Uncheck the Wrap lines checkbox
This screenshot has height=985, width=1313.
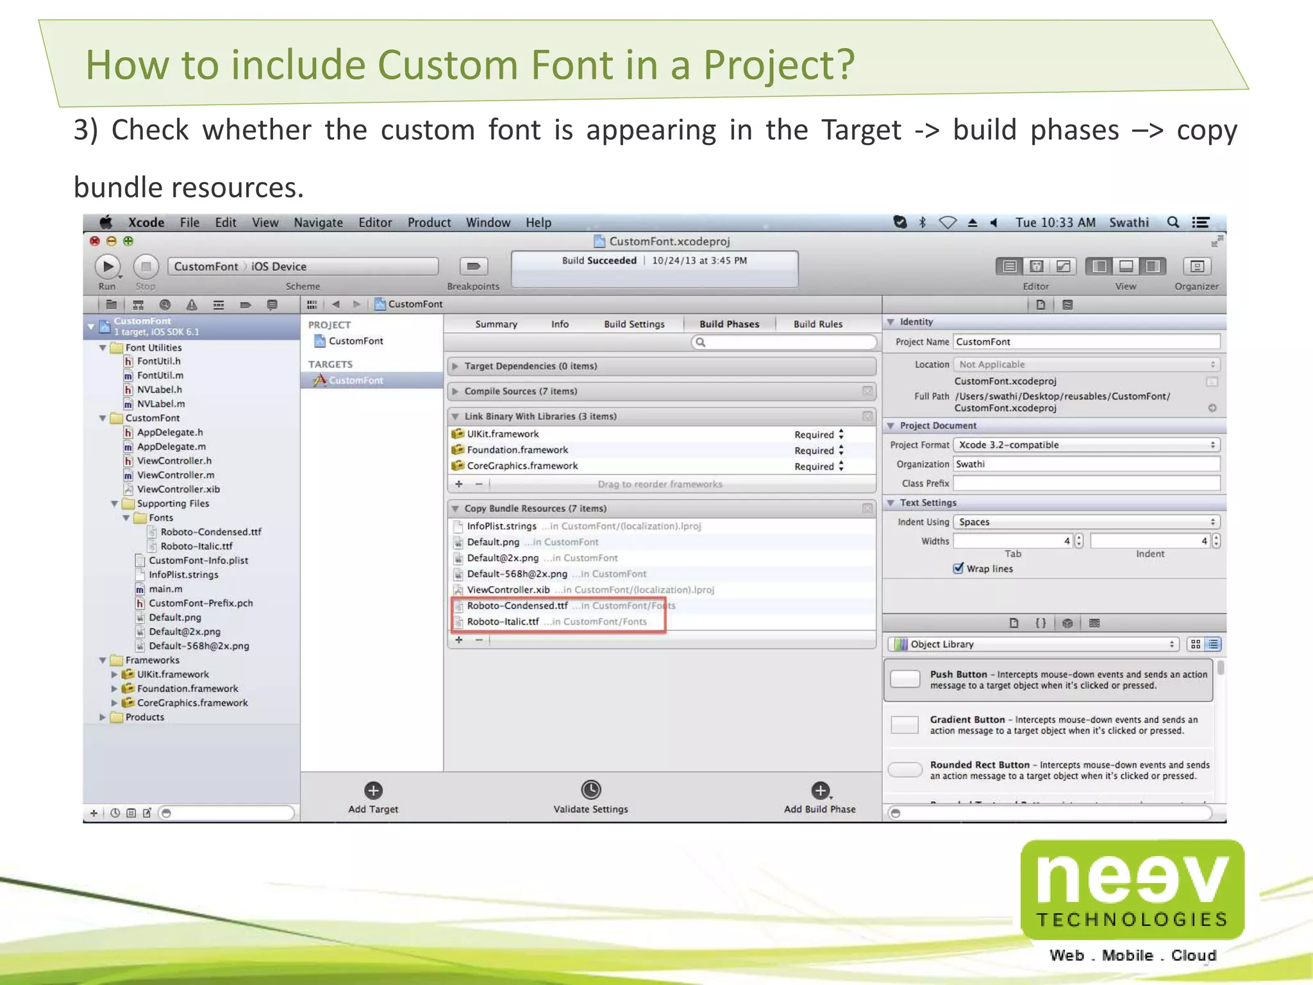pyautogui.click(x=958, y=568)
